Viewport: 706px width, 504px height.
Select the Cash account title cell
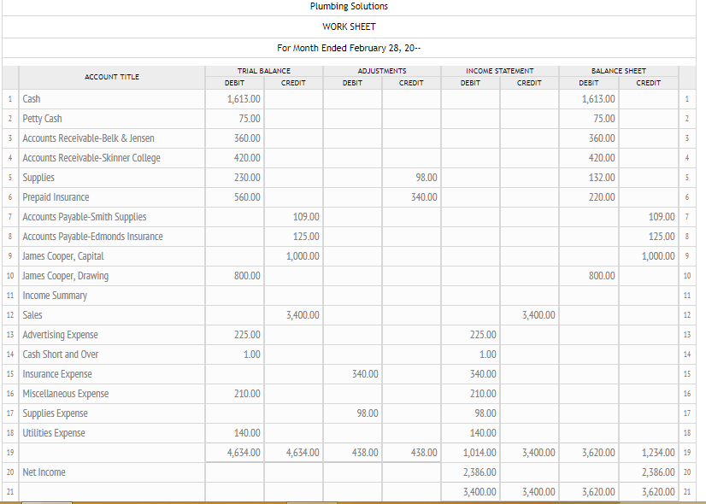(x=112, y=99)
